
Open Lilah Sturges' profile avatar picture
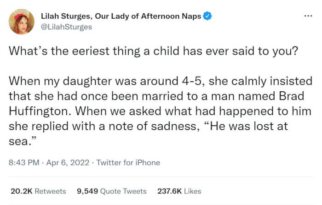[21, 22]
